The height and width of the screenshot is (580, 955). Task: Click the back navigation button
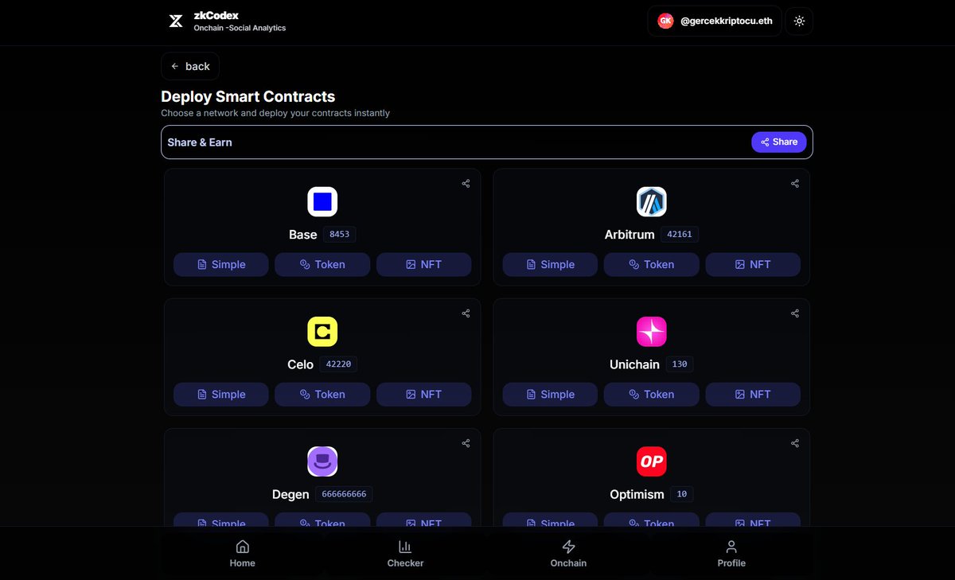coord(190,66)
